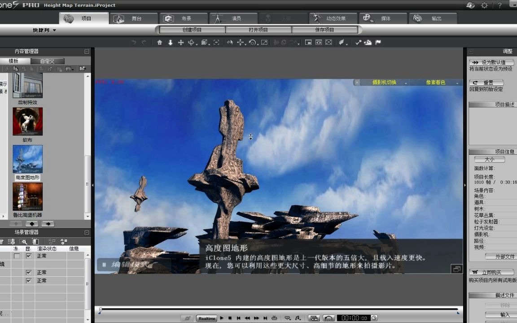
Task: Uncheck the last scene item's display checkbox
Action: [x=29, y=280]
